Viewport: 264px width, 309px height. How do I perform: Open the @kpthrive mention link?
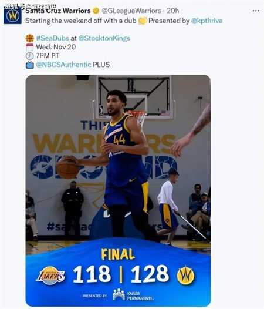pyautogui.click(x=207, y=21)
